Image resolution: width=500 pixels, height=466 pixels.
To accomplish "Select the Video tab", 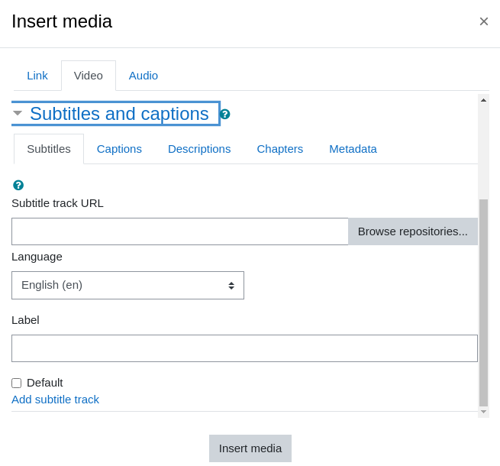I will (89, 76).
